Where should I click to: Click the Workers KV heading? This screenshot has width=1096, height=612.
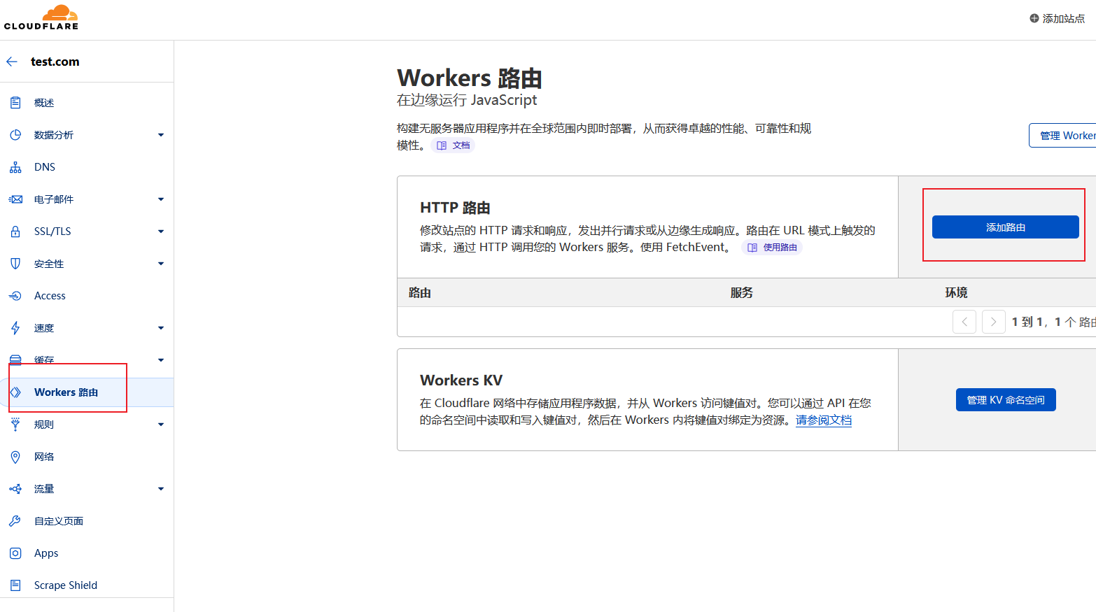coord(461,380)
